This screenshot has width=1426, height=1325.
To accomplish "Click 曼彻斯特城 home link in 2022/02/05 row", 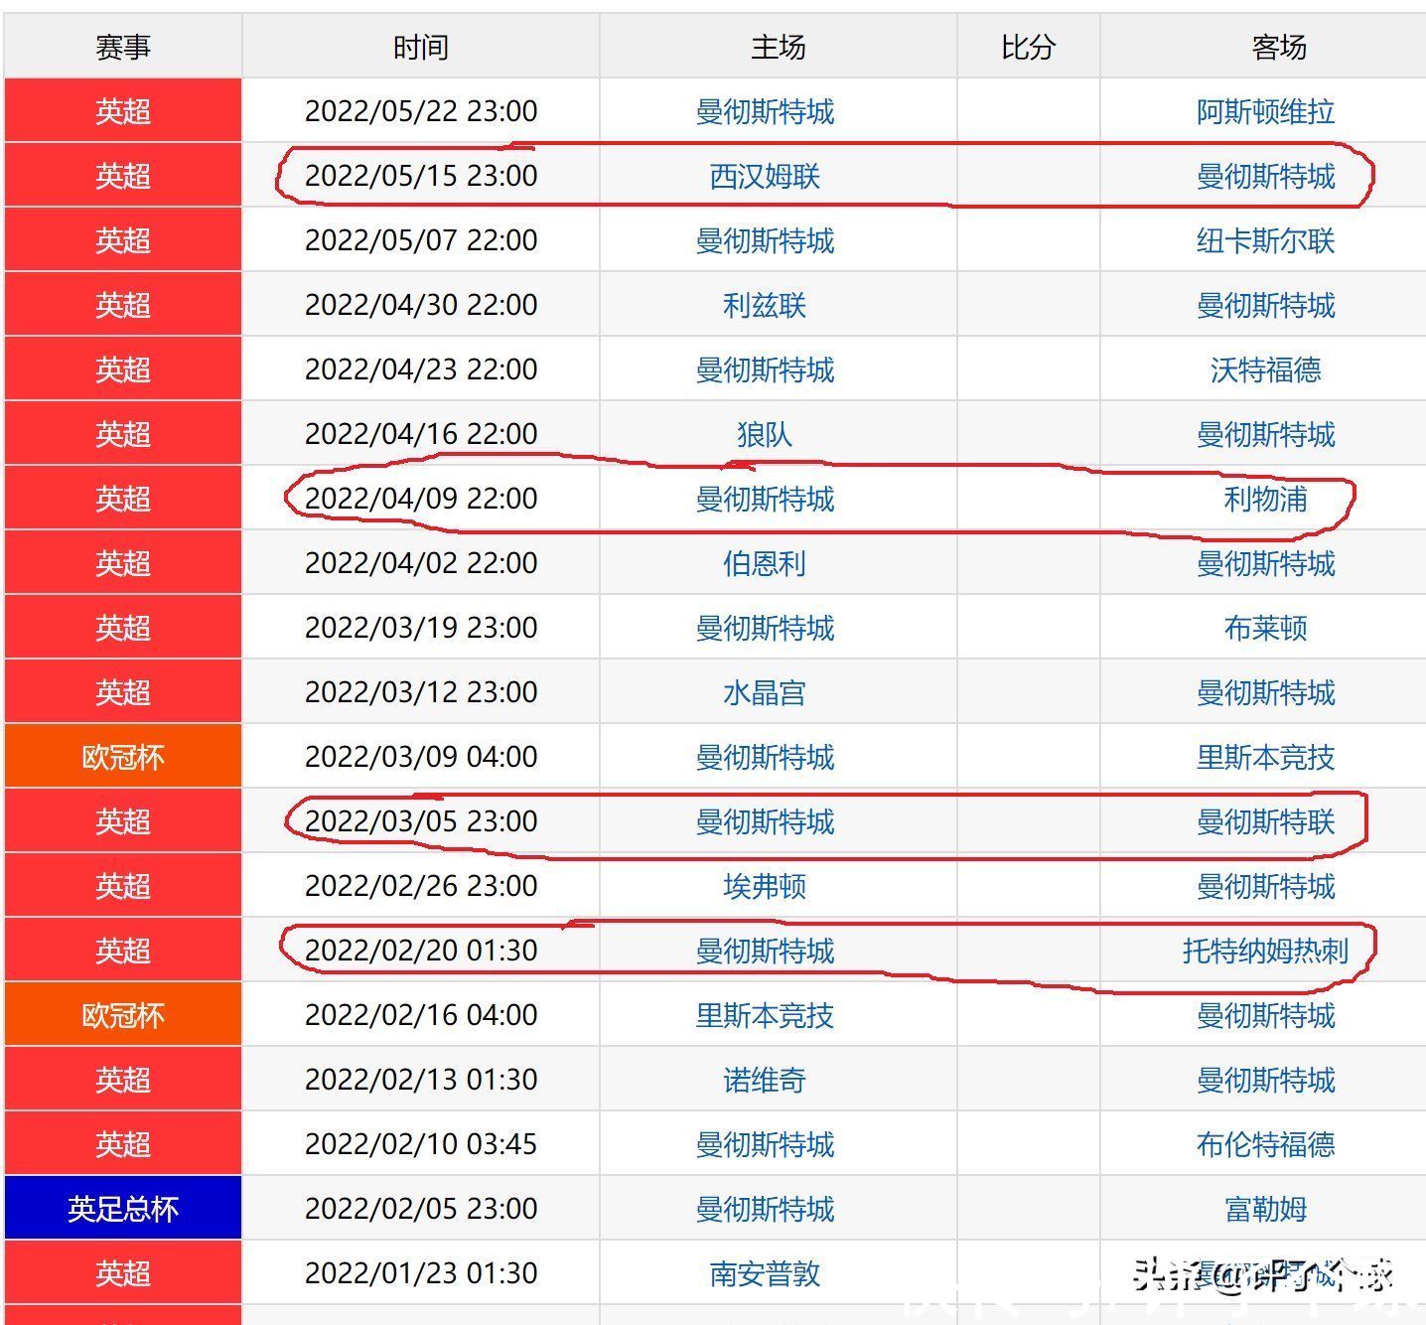I will coord(765,1209).
